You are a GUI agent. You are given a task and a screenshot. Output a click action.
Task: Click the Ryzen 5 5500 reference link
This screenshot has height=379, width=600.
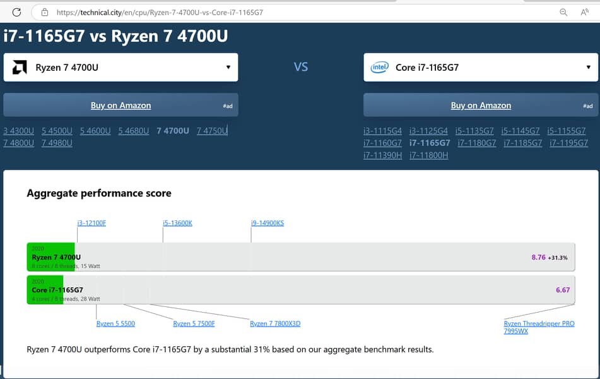[x=115, y=323]
